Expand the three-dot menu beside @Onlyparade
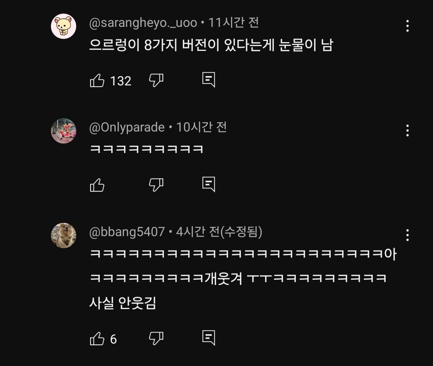Screen dimensions: 433x366 tap(407, 131)
